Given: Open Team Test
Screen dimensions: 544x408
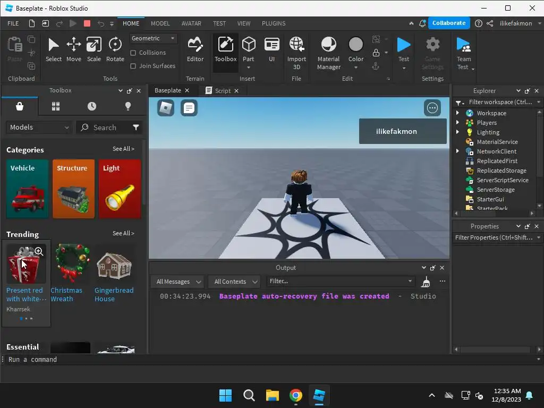Looking at the screenshot, I should pos(463,54).
